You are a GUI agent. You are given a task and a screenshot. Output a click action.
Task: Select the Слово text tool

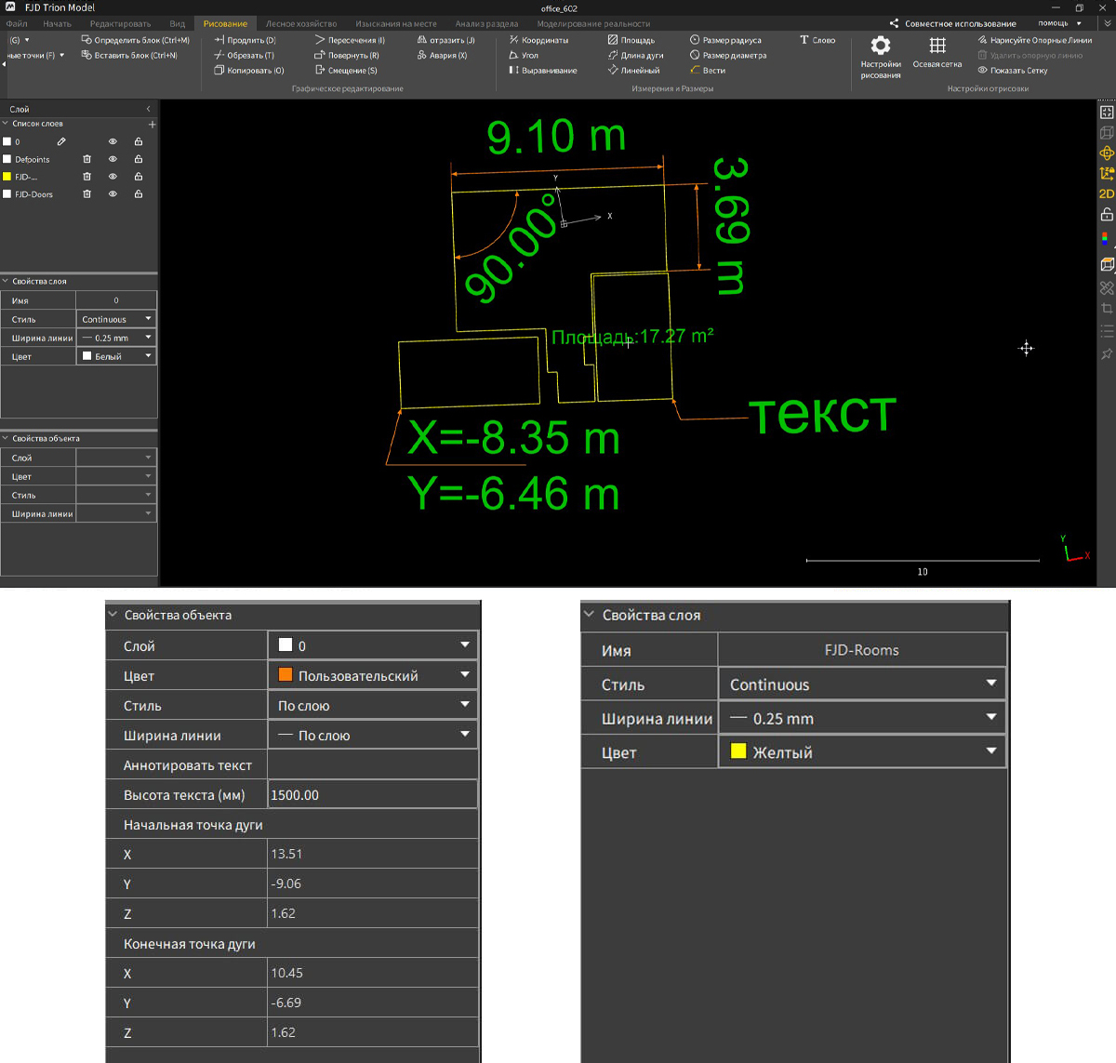pos(817,40)
